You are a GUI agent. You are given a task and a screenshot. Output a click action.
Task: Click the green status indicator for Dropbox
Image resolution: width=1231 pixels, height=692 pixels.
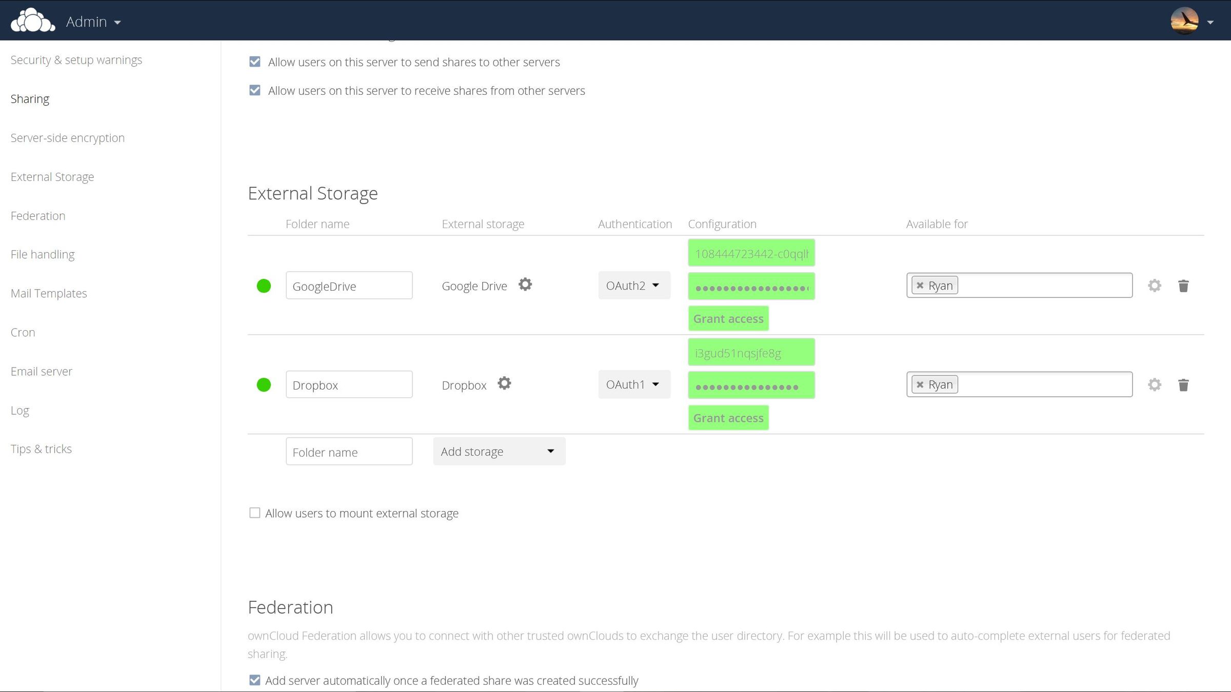click(x=264, y=384)
